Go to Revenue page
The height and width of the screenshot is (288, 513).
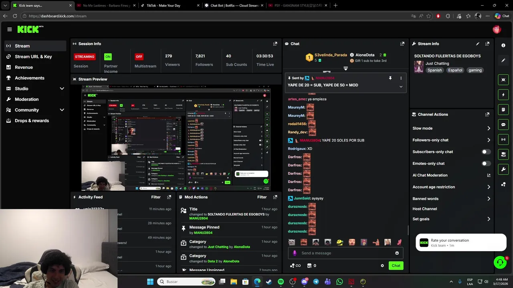tap(35, 67)
